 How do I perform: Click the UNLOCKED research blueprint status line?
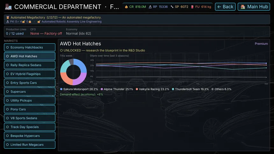[x=103, y=50]
